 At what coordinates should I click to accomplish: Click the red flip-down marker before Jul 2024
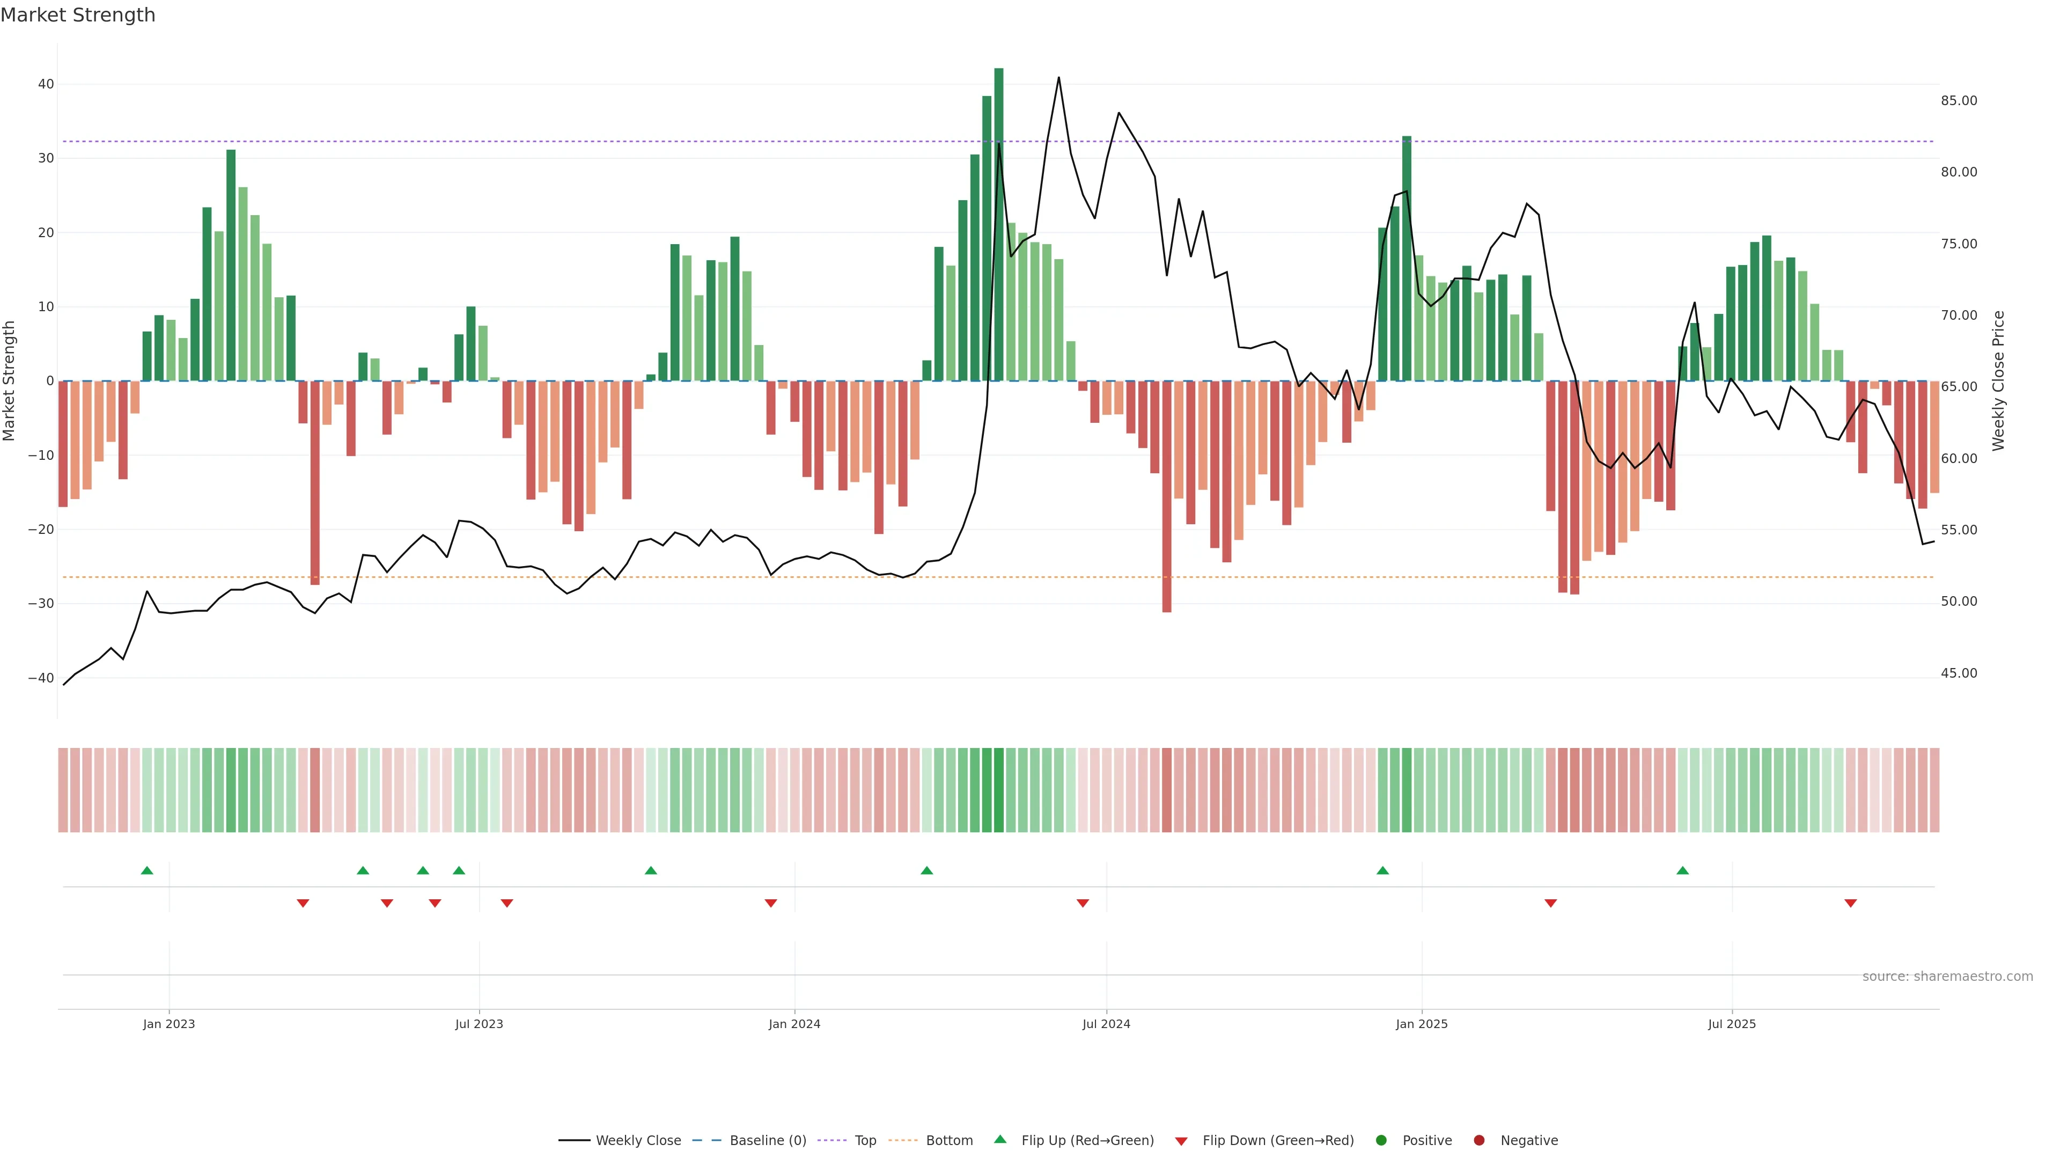point(1083,903)
